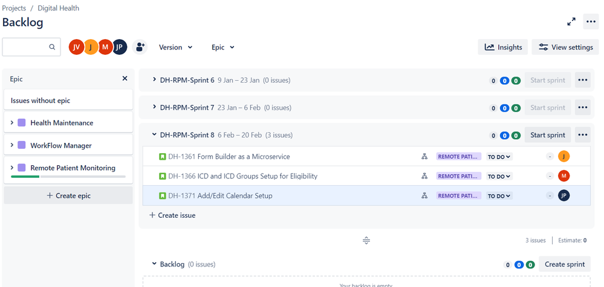Screen dimensions: 604x287
Task: Click REMOTE PATI... epic label on DH-1366
Action: coord(459,176)
